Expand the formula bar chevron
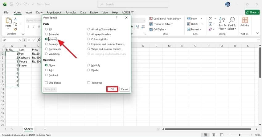The height and width of the screenshot is (137, 262). (259, 40)
